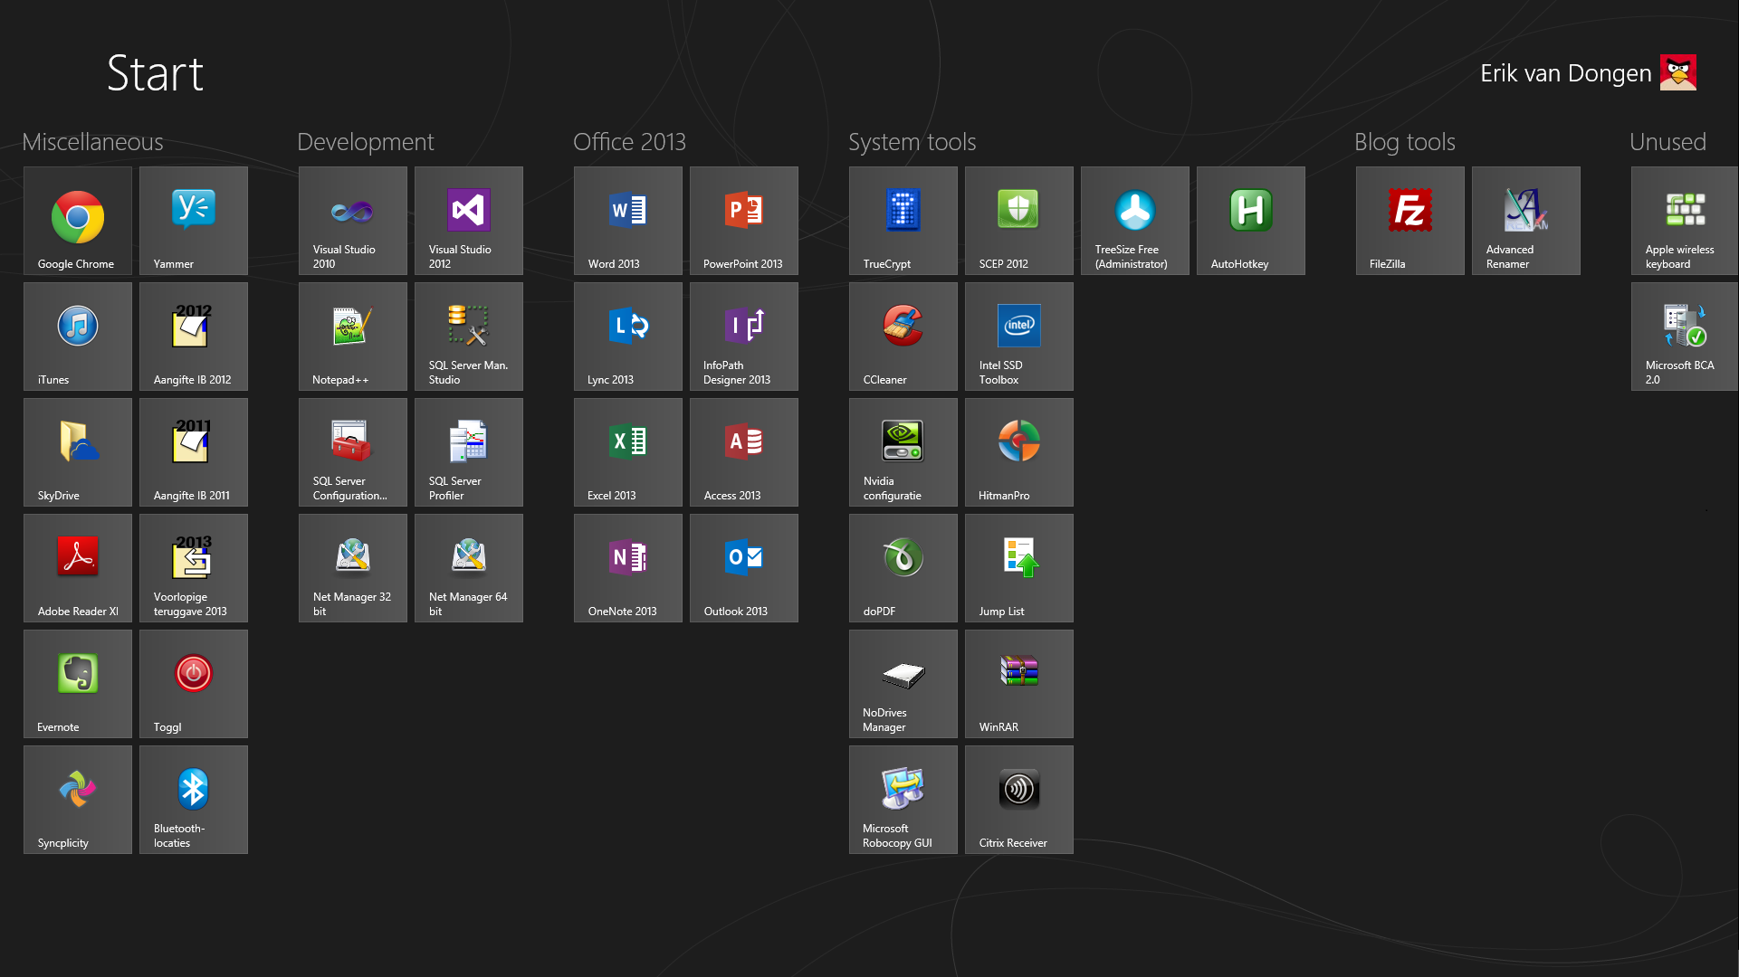
Task: Open the iTunes tile
Action: [78, 337]
